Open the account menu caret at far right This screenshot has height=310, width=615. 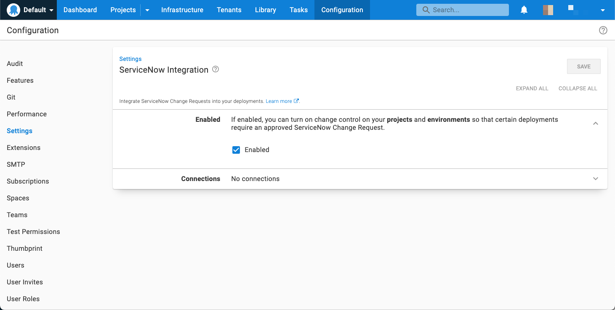coord(603,10)
